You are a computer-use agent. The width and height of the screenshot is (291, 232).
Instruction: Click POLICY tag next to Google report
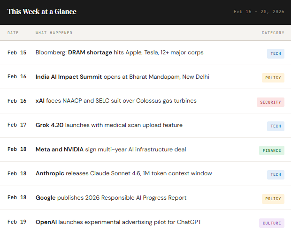click(273, 199)
